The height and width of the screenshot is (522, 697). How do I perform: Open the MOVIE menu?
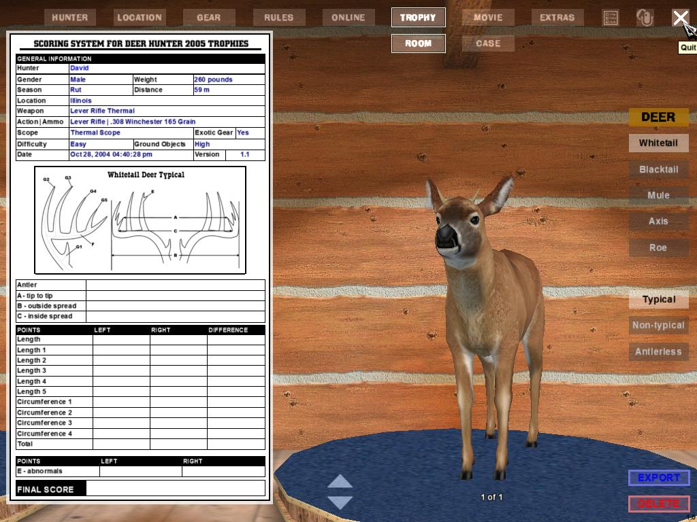tap(488, 18)
